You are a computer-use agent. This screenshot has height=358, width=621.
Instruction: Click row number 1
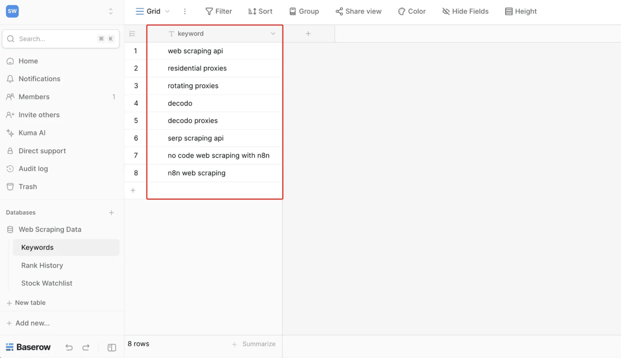pos(136,51)
